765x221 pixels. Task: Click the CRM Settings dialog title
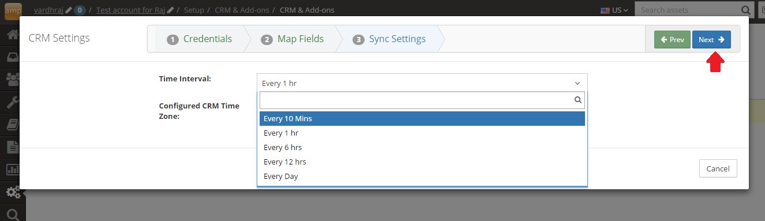point(59,39)
